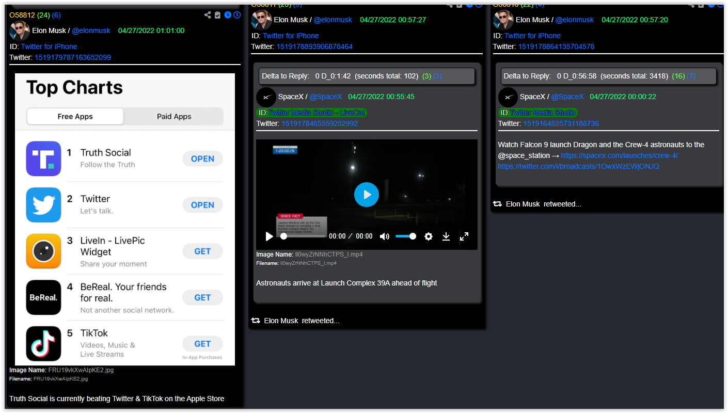728x413 pixels.
Task: Click retweet icon below the Crew-4 broadcast tweet
Action: pos(497,204)
